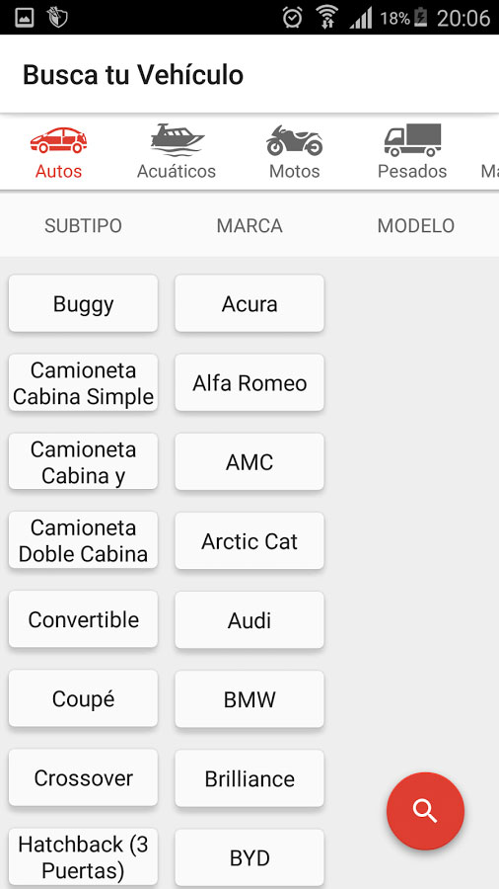Screen dimensions: 499x889
Task: Choose the Motos motorcycle icon
Action: pyautogui.click(x=294, y=140)
